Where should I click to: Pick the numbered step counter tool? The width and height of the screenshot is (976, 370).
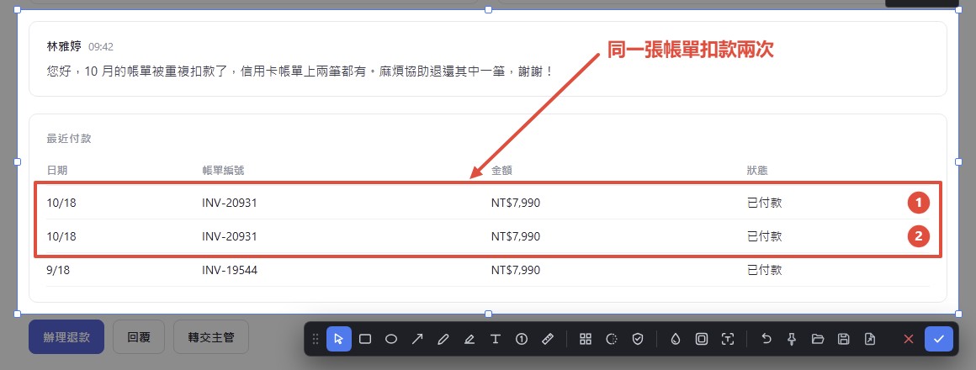522,339
